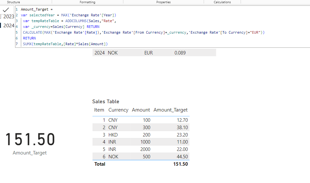Select the Amount 500 cell
The image size is (310, 183).
tap(146, 157)
